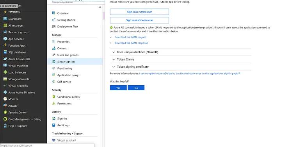Open Application proxy menu item

click(x=75, y=75)
